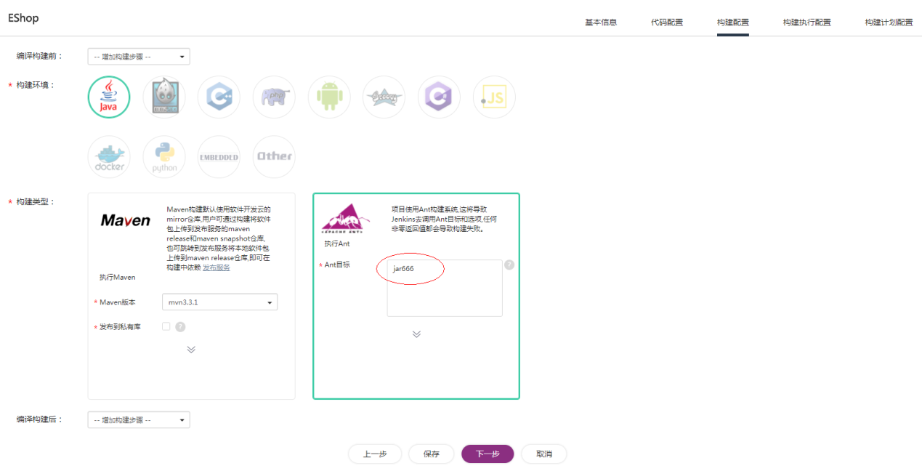
Task: Click the Maven logo in build type
Action: (126, 220)
